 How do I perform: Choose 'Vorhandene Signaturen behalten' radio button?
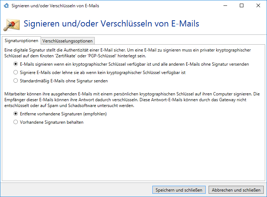point(16,122)
